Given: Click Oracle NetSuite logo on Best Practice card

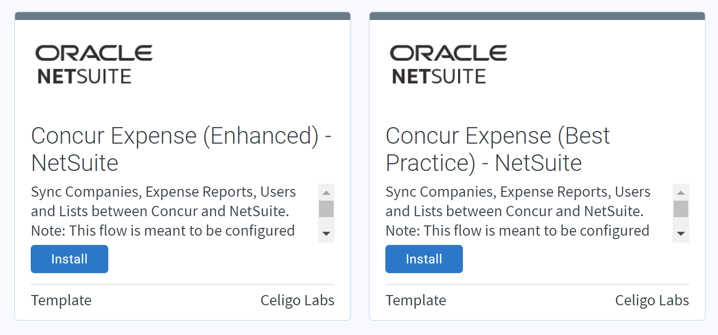Looking at the screenshot, I should 449,64.
